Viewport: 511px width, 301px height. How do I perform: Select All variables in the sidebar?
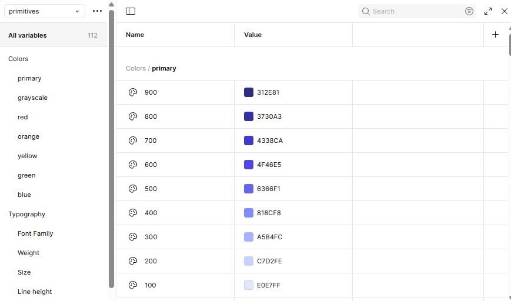click(x=28, y=35)
